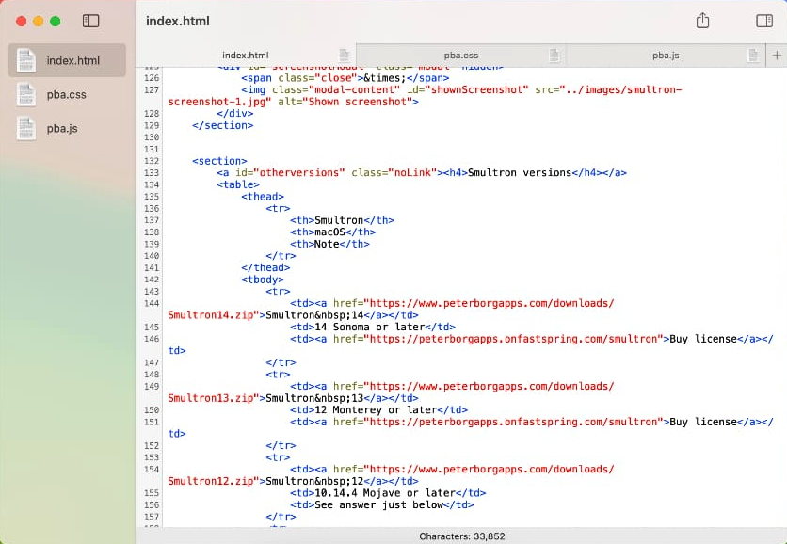
Task: Click document icon on index.html tab
Action: click(345, 56)
